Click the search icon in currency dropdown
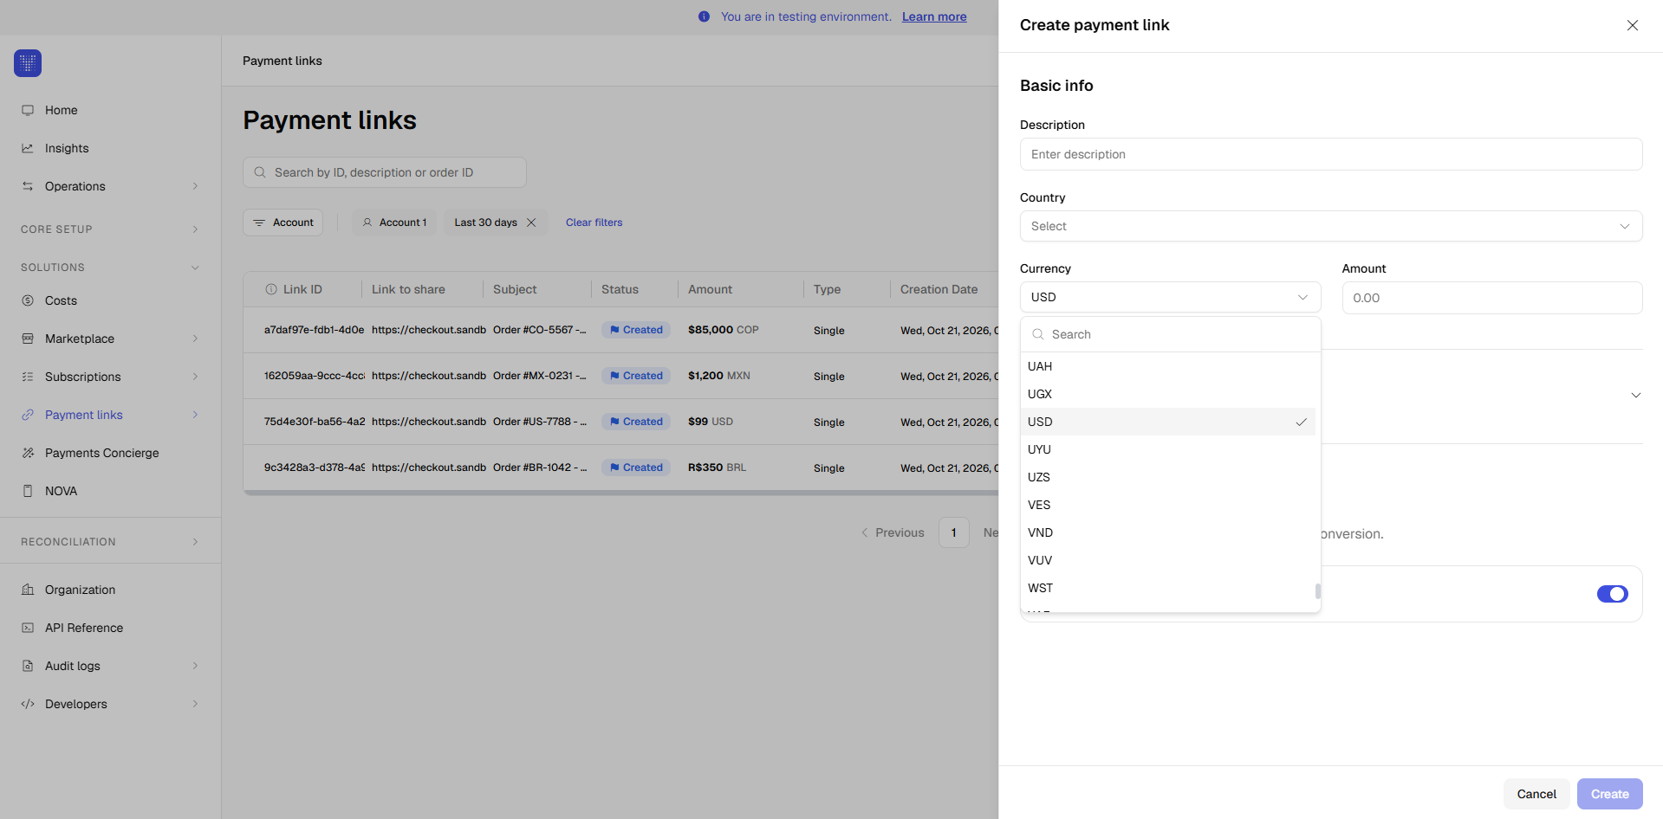Viewport: 1663px width, 819px height. [1038, 334]
